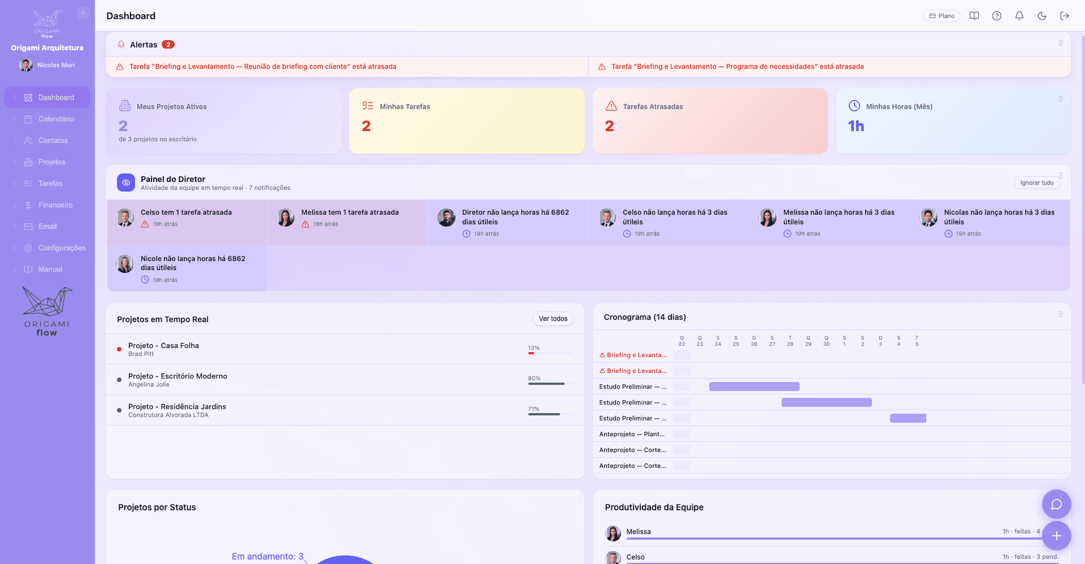Open Calendário in the sidebar
The image size is (1085, 564).
tap(47, 119)
